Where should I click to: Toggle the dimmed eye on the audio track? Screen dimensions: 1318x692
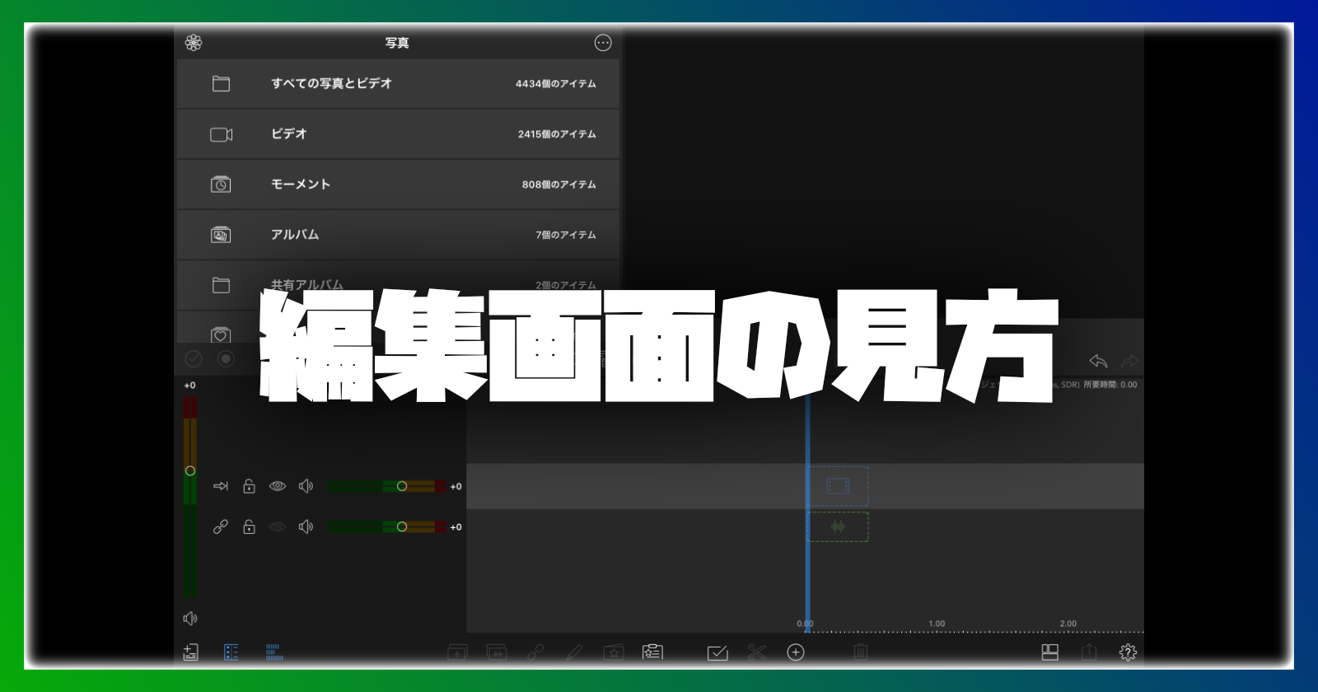click(278, 526)
